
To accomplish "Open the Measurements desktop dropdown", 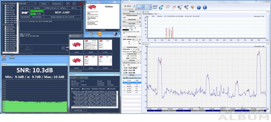I will [128, 14].
